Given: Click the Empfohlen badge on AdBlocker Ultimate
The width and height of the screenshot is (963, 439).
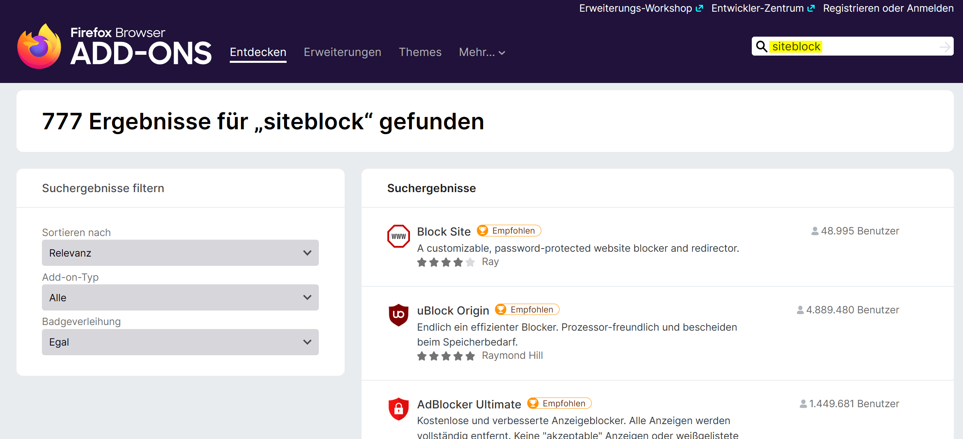Looking at the screenshot, I should click(x=559, y=403).
